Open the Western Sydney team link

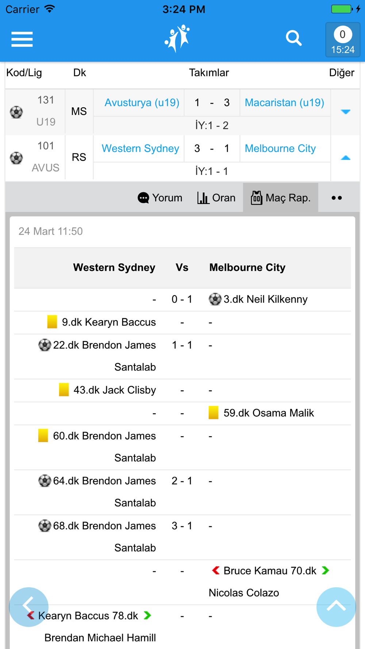[140, 149]
